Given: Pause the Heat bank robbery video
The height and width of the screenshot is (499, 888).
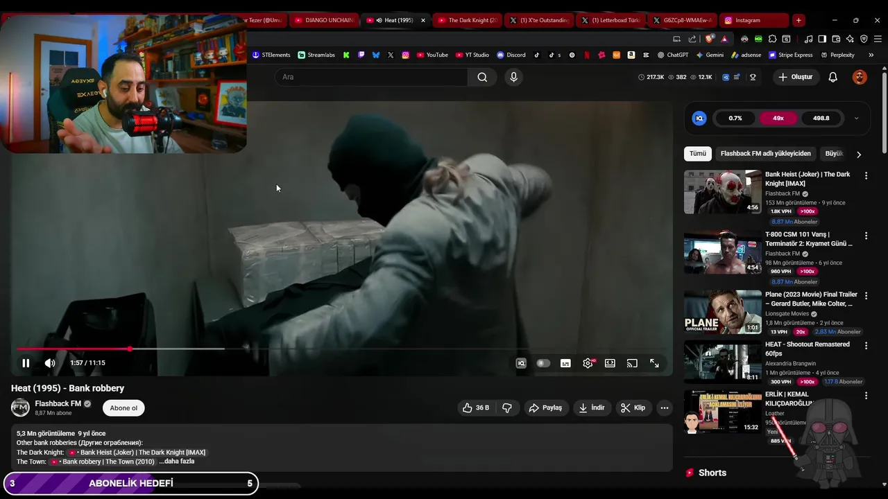Looking at the screenshot, I should 26,363.
